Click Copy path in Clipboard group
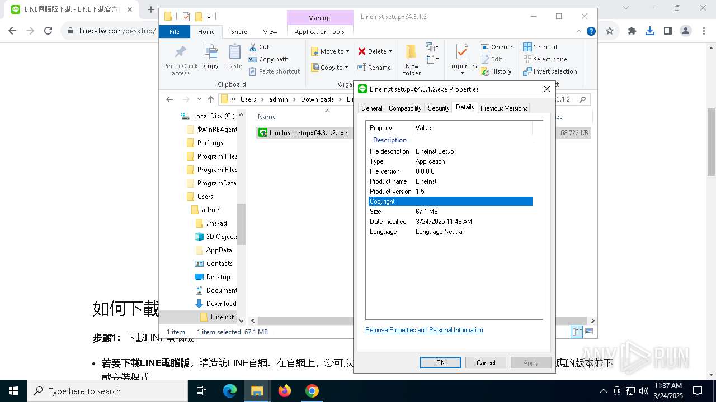Image resolution: width=716 pixels, height=402 pixels. tap(268, 59)
